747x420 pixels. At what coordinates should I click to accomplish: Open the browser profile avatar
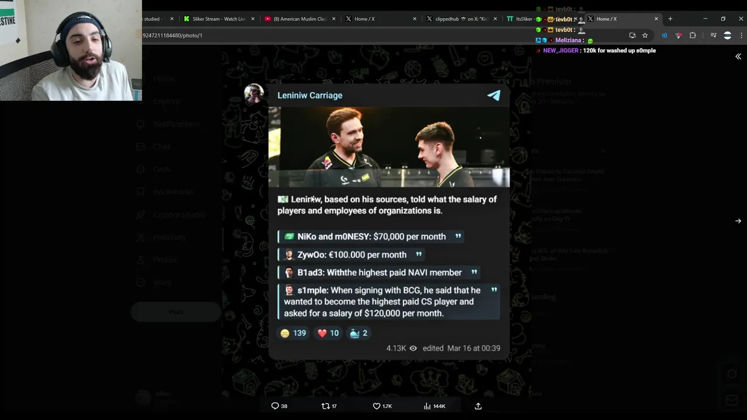727,36
